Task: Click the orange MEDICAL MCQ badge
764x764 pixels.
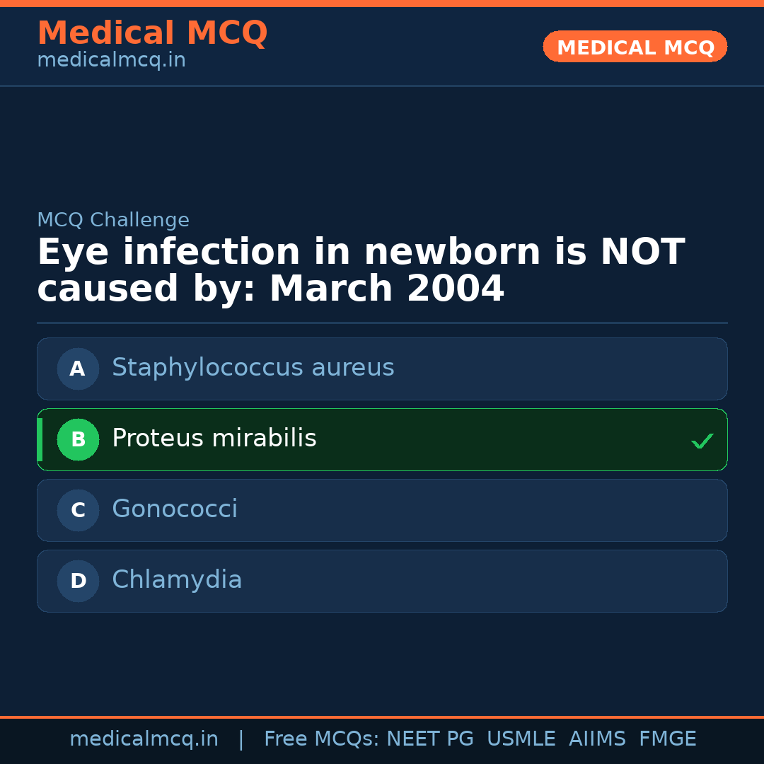Action: [635, 47]
